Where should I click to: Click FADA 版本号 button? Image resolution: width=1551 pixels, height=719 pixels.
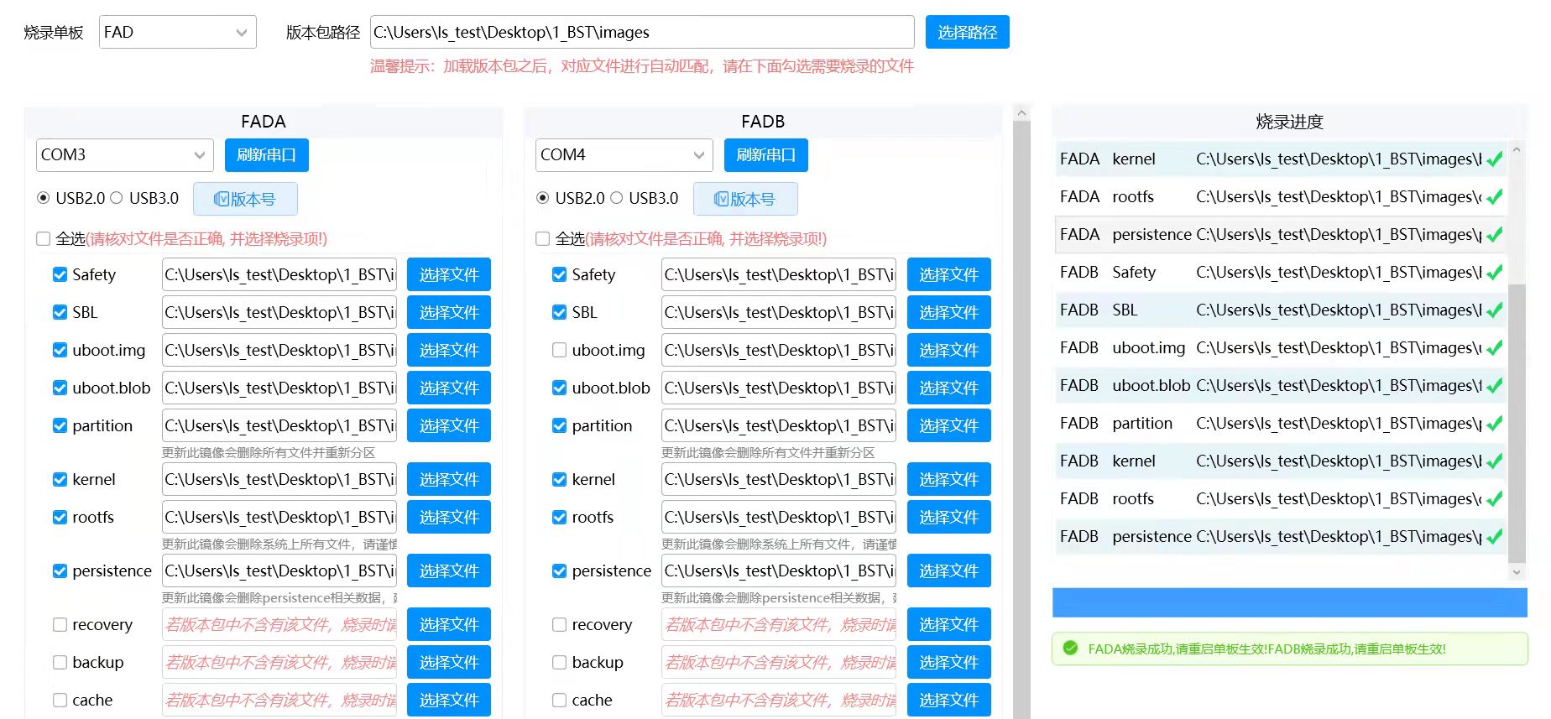(x=245, y=199)
